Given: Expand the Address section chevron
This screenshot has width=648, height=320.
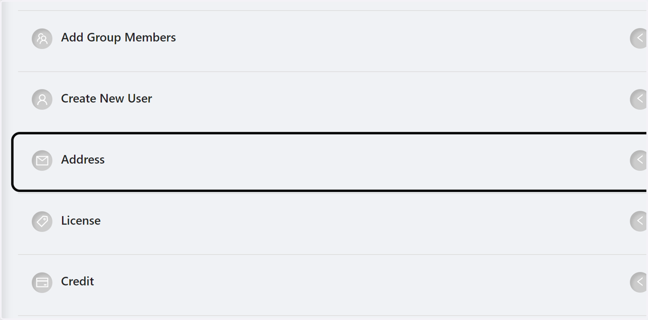Looking at the screenshot, I should tap(639, 160).
